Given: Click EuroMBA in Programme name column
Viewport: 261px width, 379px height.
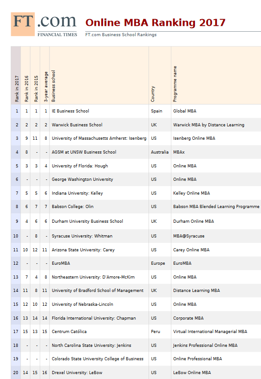Looking at the screenshot, I should (x=182, y=263).
